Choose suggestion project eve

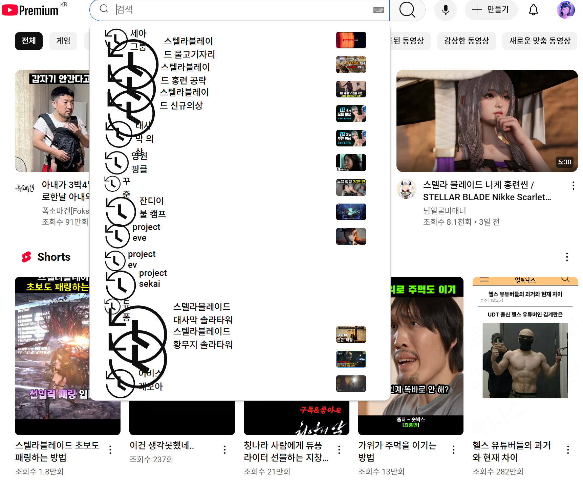click(x=146, y=232)
